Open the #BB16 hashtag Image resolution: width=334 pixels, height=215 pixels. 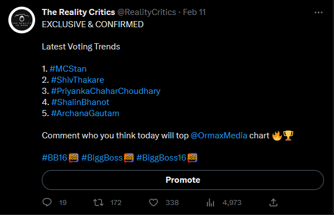click(55, 158)
